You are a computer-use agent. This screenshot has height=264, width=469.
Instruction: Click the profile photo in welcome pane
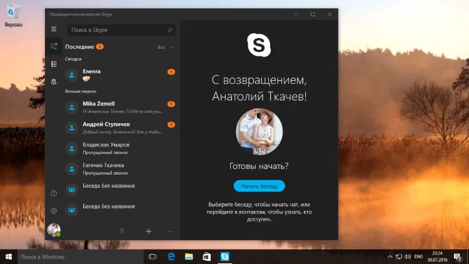tap(259, 131)
